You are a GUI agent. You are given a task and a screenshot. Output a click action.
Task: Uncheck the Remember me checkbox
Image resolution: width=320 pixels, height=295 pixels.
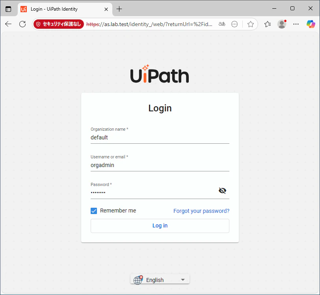(x=94, y=211)
